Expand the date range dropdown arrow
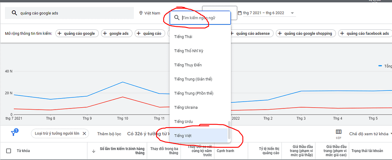The width and height of the screenshot is (392, 160). [292, 13]
